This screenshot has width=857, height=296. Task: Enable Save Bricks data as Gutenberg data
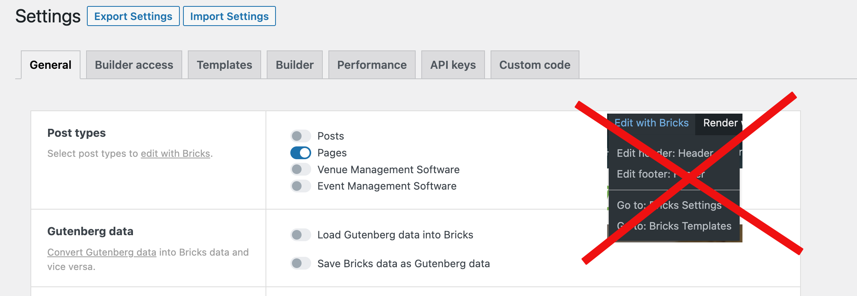pos(300,263)
